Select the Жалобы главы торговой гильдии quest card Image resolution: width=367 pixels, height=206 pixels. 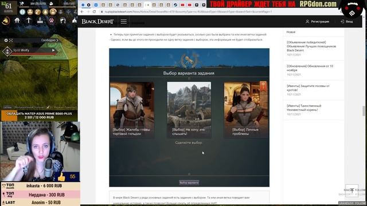click(x=132, y=109)
